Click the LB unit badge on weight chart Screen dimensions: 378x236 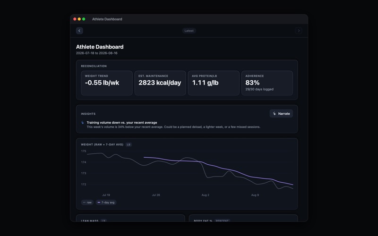[x=129, y=144]
